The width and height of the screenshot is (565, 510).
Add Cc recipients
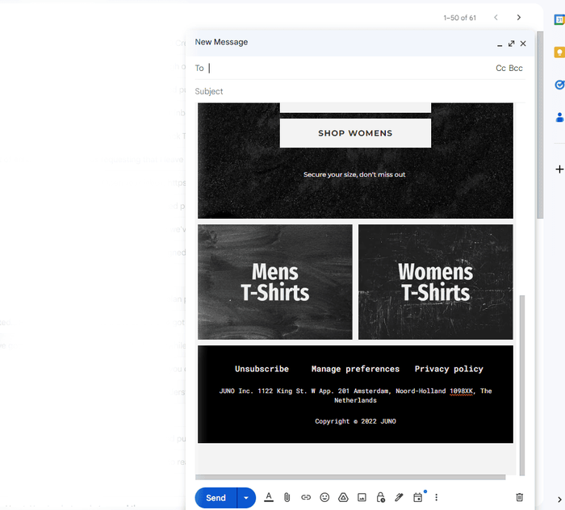(x=501, y=68)
